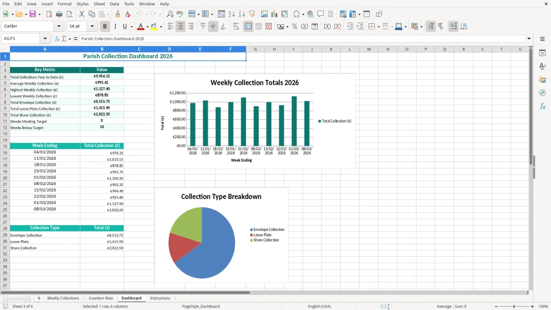This screenshot has height=310, width=551.
Task: Click the Copy icon
Action: point(91,14)
